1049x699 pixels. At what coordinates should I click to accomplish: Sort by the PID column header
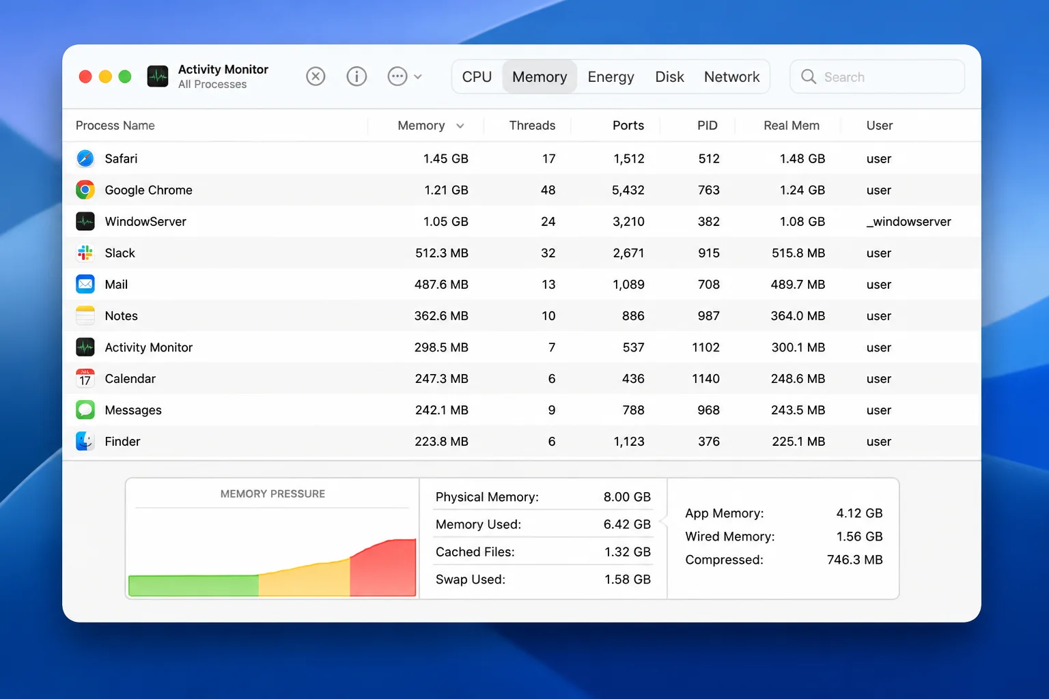pyautogui.click(x=708, y=126)
